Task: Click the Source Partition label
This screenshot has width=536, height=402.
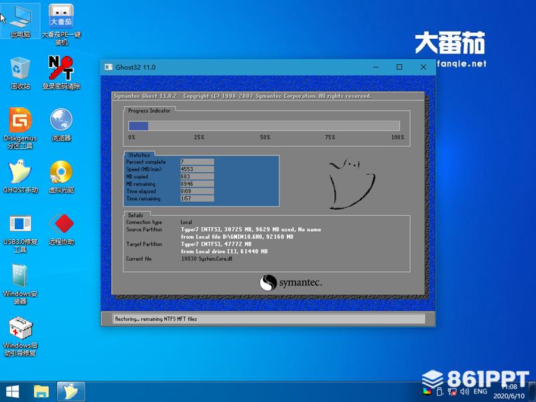Action: (144, 229)
